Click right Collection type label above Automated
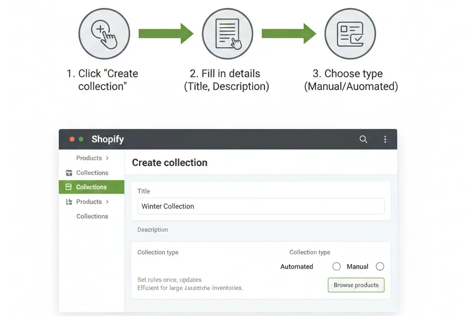This screenshot has width=467, height=316. tap(310, 252)
